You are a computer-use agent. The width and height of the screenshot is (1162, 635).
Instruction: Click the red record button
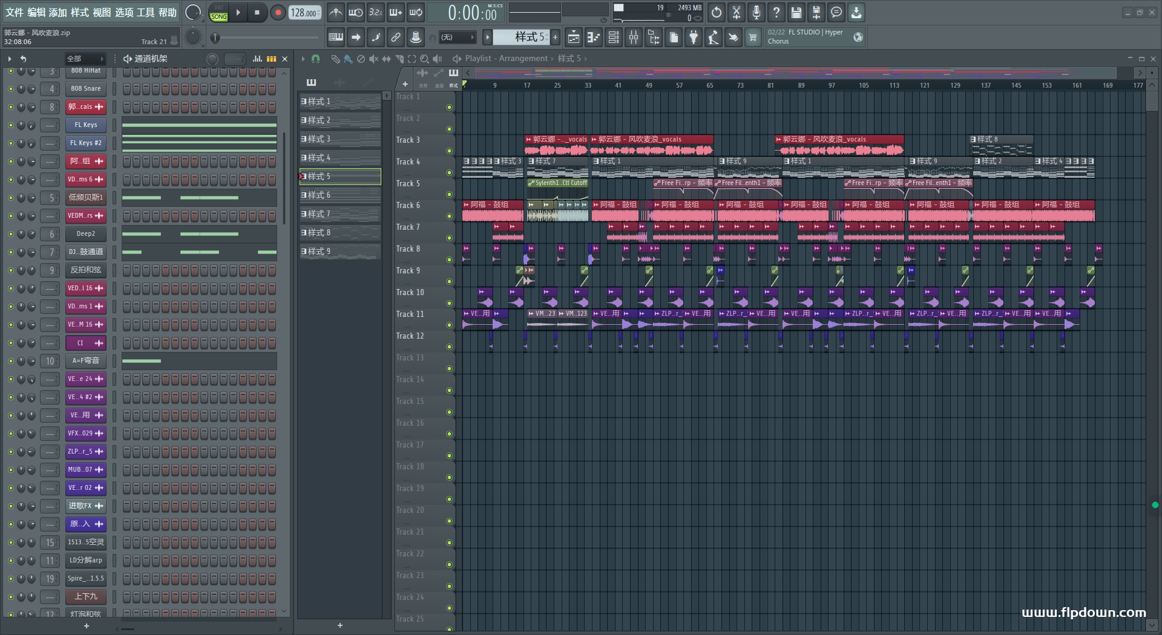[278, 13]
